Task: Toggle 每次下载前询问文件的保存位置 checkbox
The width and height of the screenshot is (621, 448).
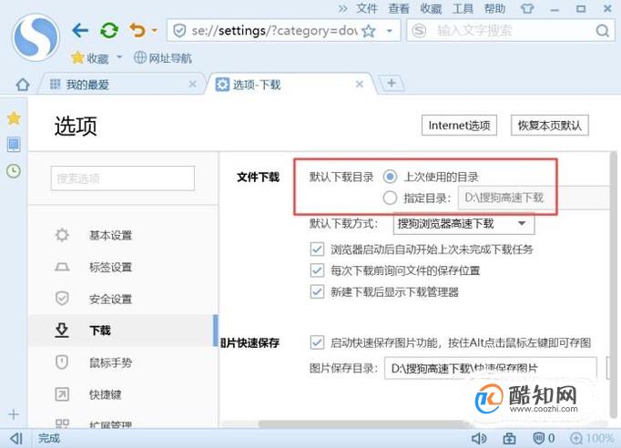Action: click(317, 270)
